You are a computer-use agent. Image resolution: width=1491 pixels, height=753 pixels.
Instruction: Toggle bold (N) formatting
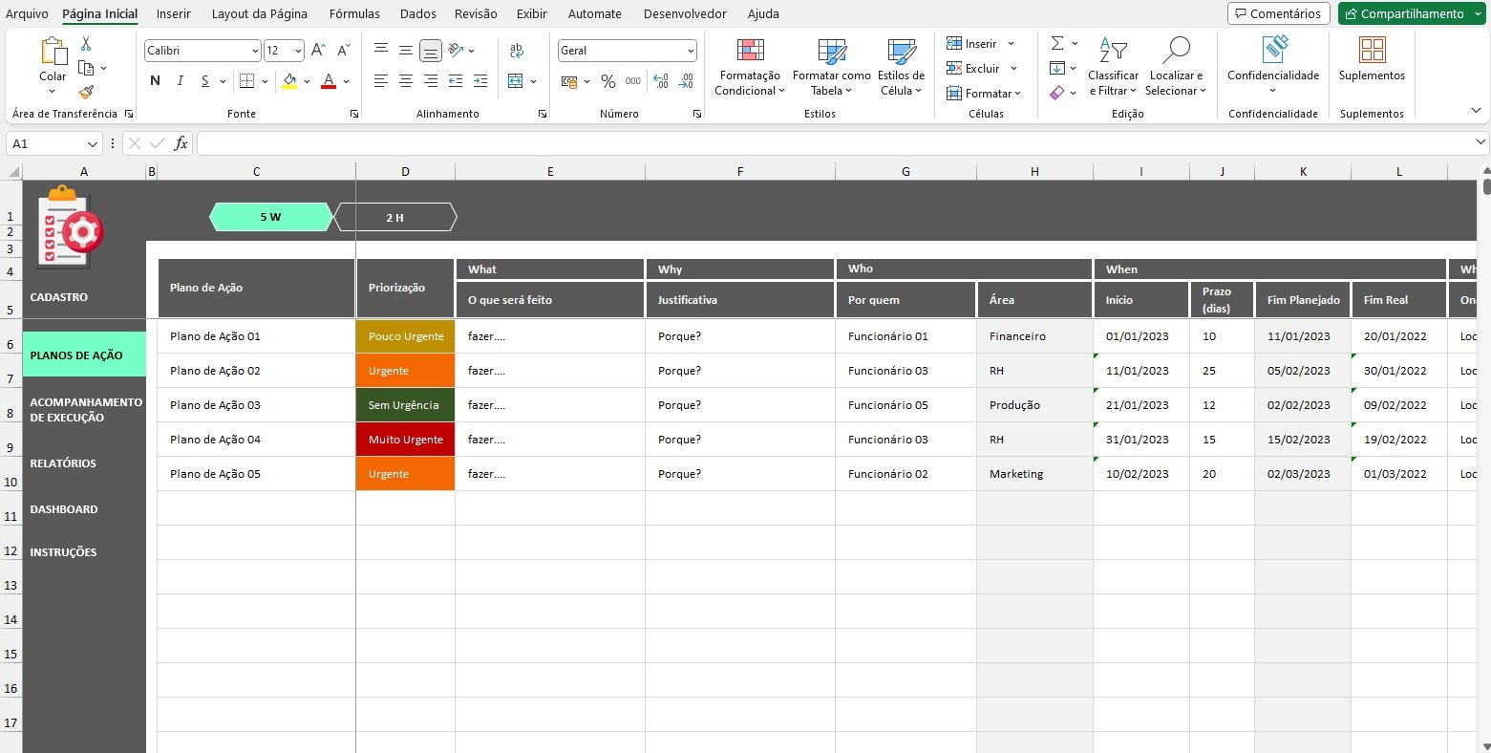(155, 81)
